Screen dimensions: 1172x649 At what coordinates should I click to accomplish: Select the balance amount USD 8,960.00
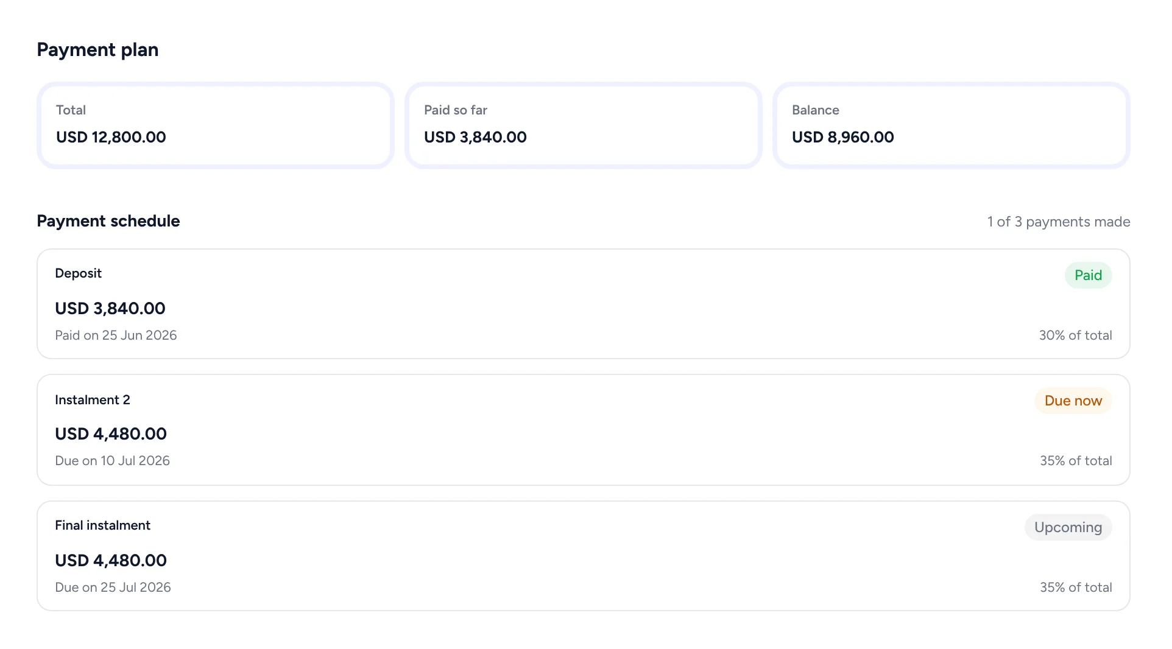(x=843, y=137)
